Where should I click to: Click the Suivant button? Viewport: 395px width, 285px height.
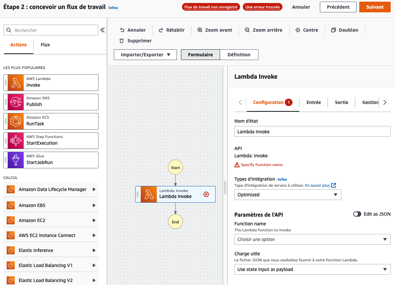375,7
